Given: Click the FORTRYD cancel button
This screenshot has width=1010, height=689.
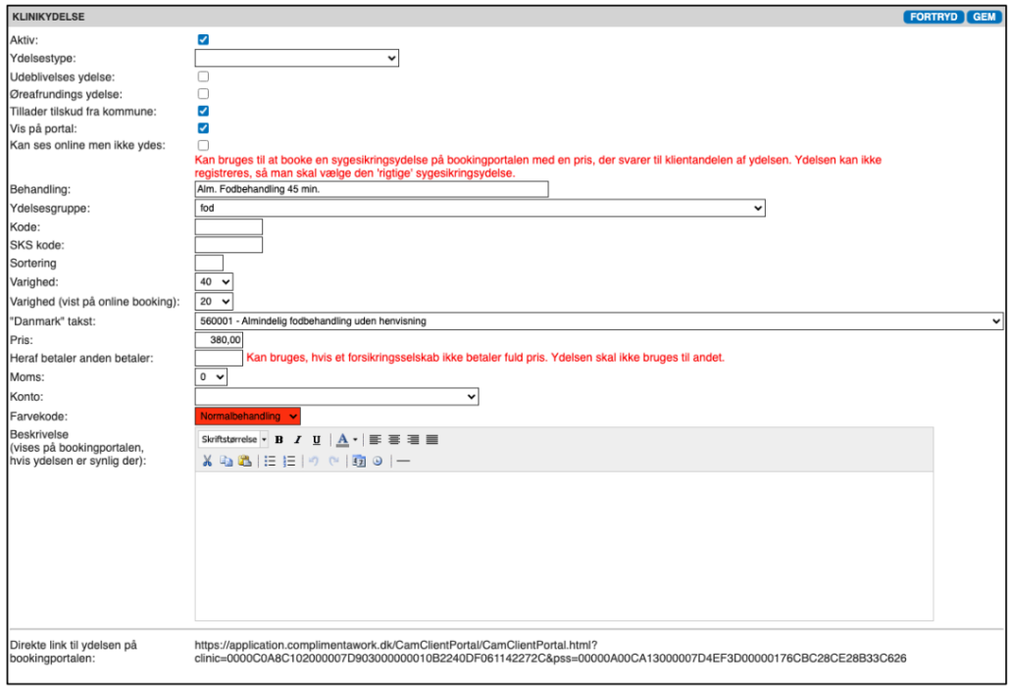Looking at the screenshot, I should [934, 17].
